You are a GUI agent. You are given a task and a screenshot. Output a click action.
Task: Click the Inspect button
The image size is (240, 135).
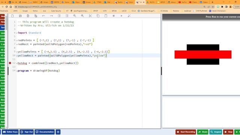(x=216, y=132)
